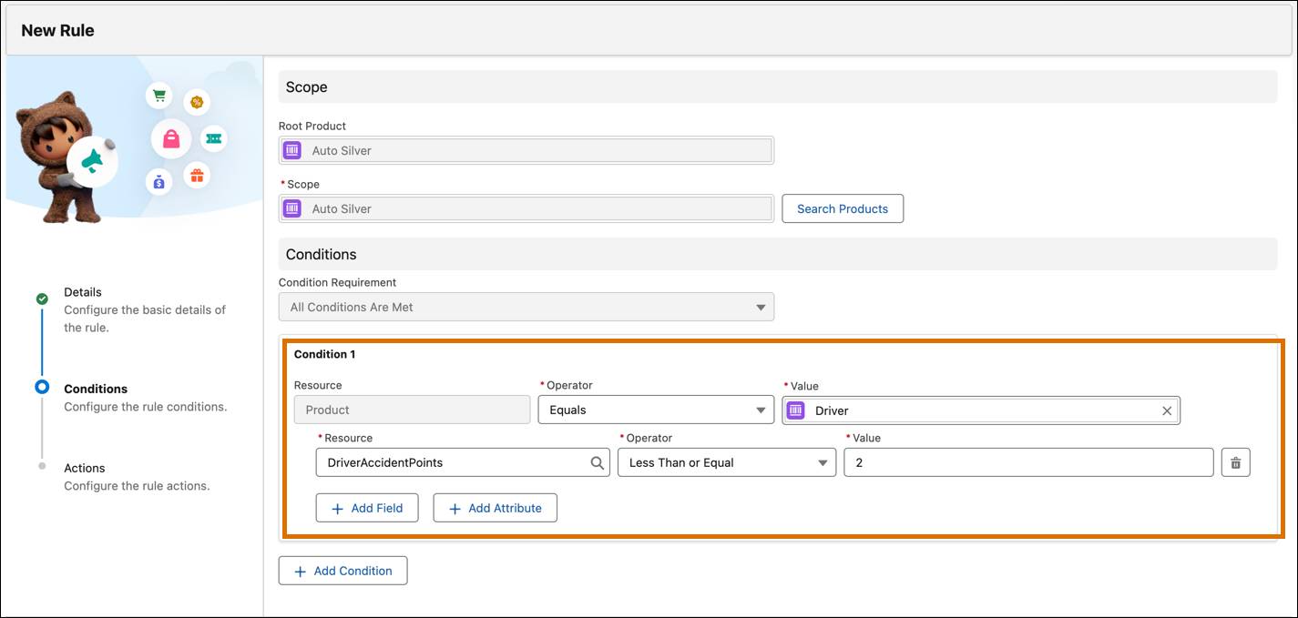This screenshot has width=1298, height=618.
Task: Click the trash icon to delete the attribute row
Action: click(x=1235, y=462)
